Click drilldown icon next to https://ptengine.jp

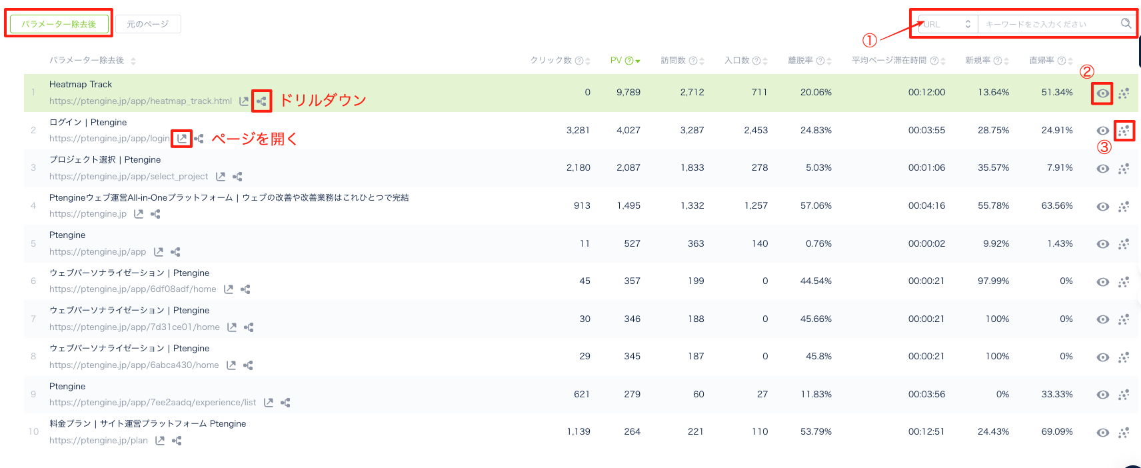pos(155,214)
